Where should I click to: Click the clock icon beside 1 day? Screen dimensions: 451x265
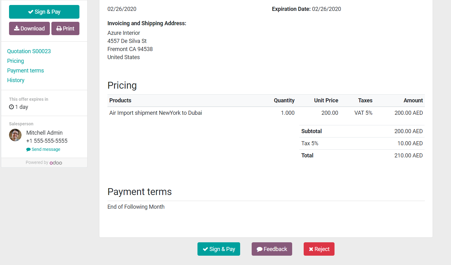pyautogui.click(x=12, y=107)
